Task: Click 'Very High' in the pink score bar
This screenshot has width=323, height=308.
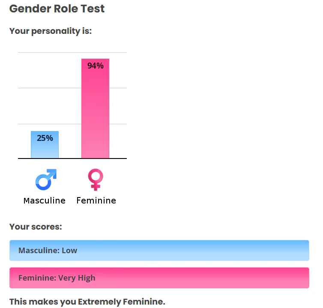Action: tap(77, 278)
